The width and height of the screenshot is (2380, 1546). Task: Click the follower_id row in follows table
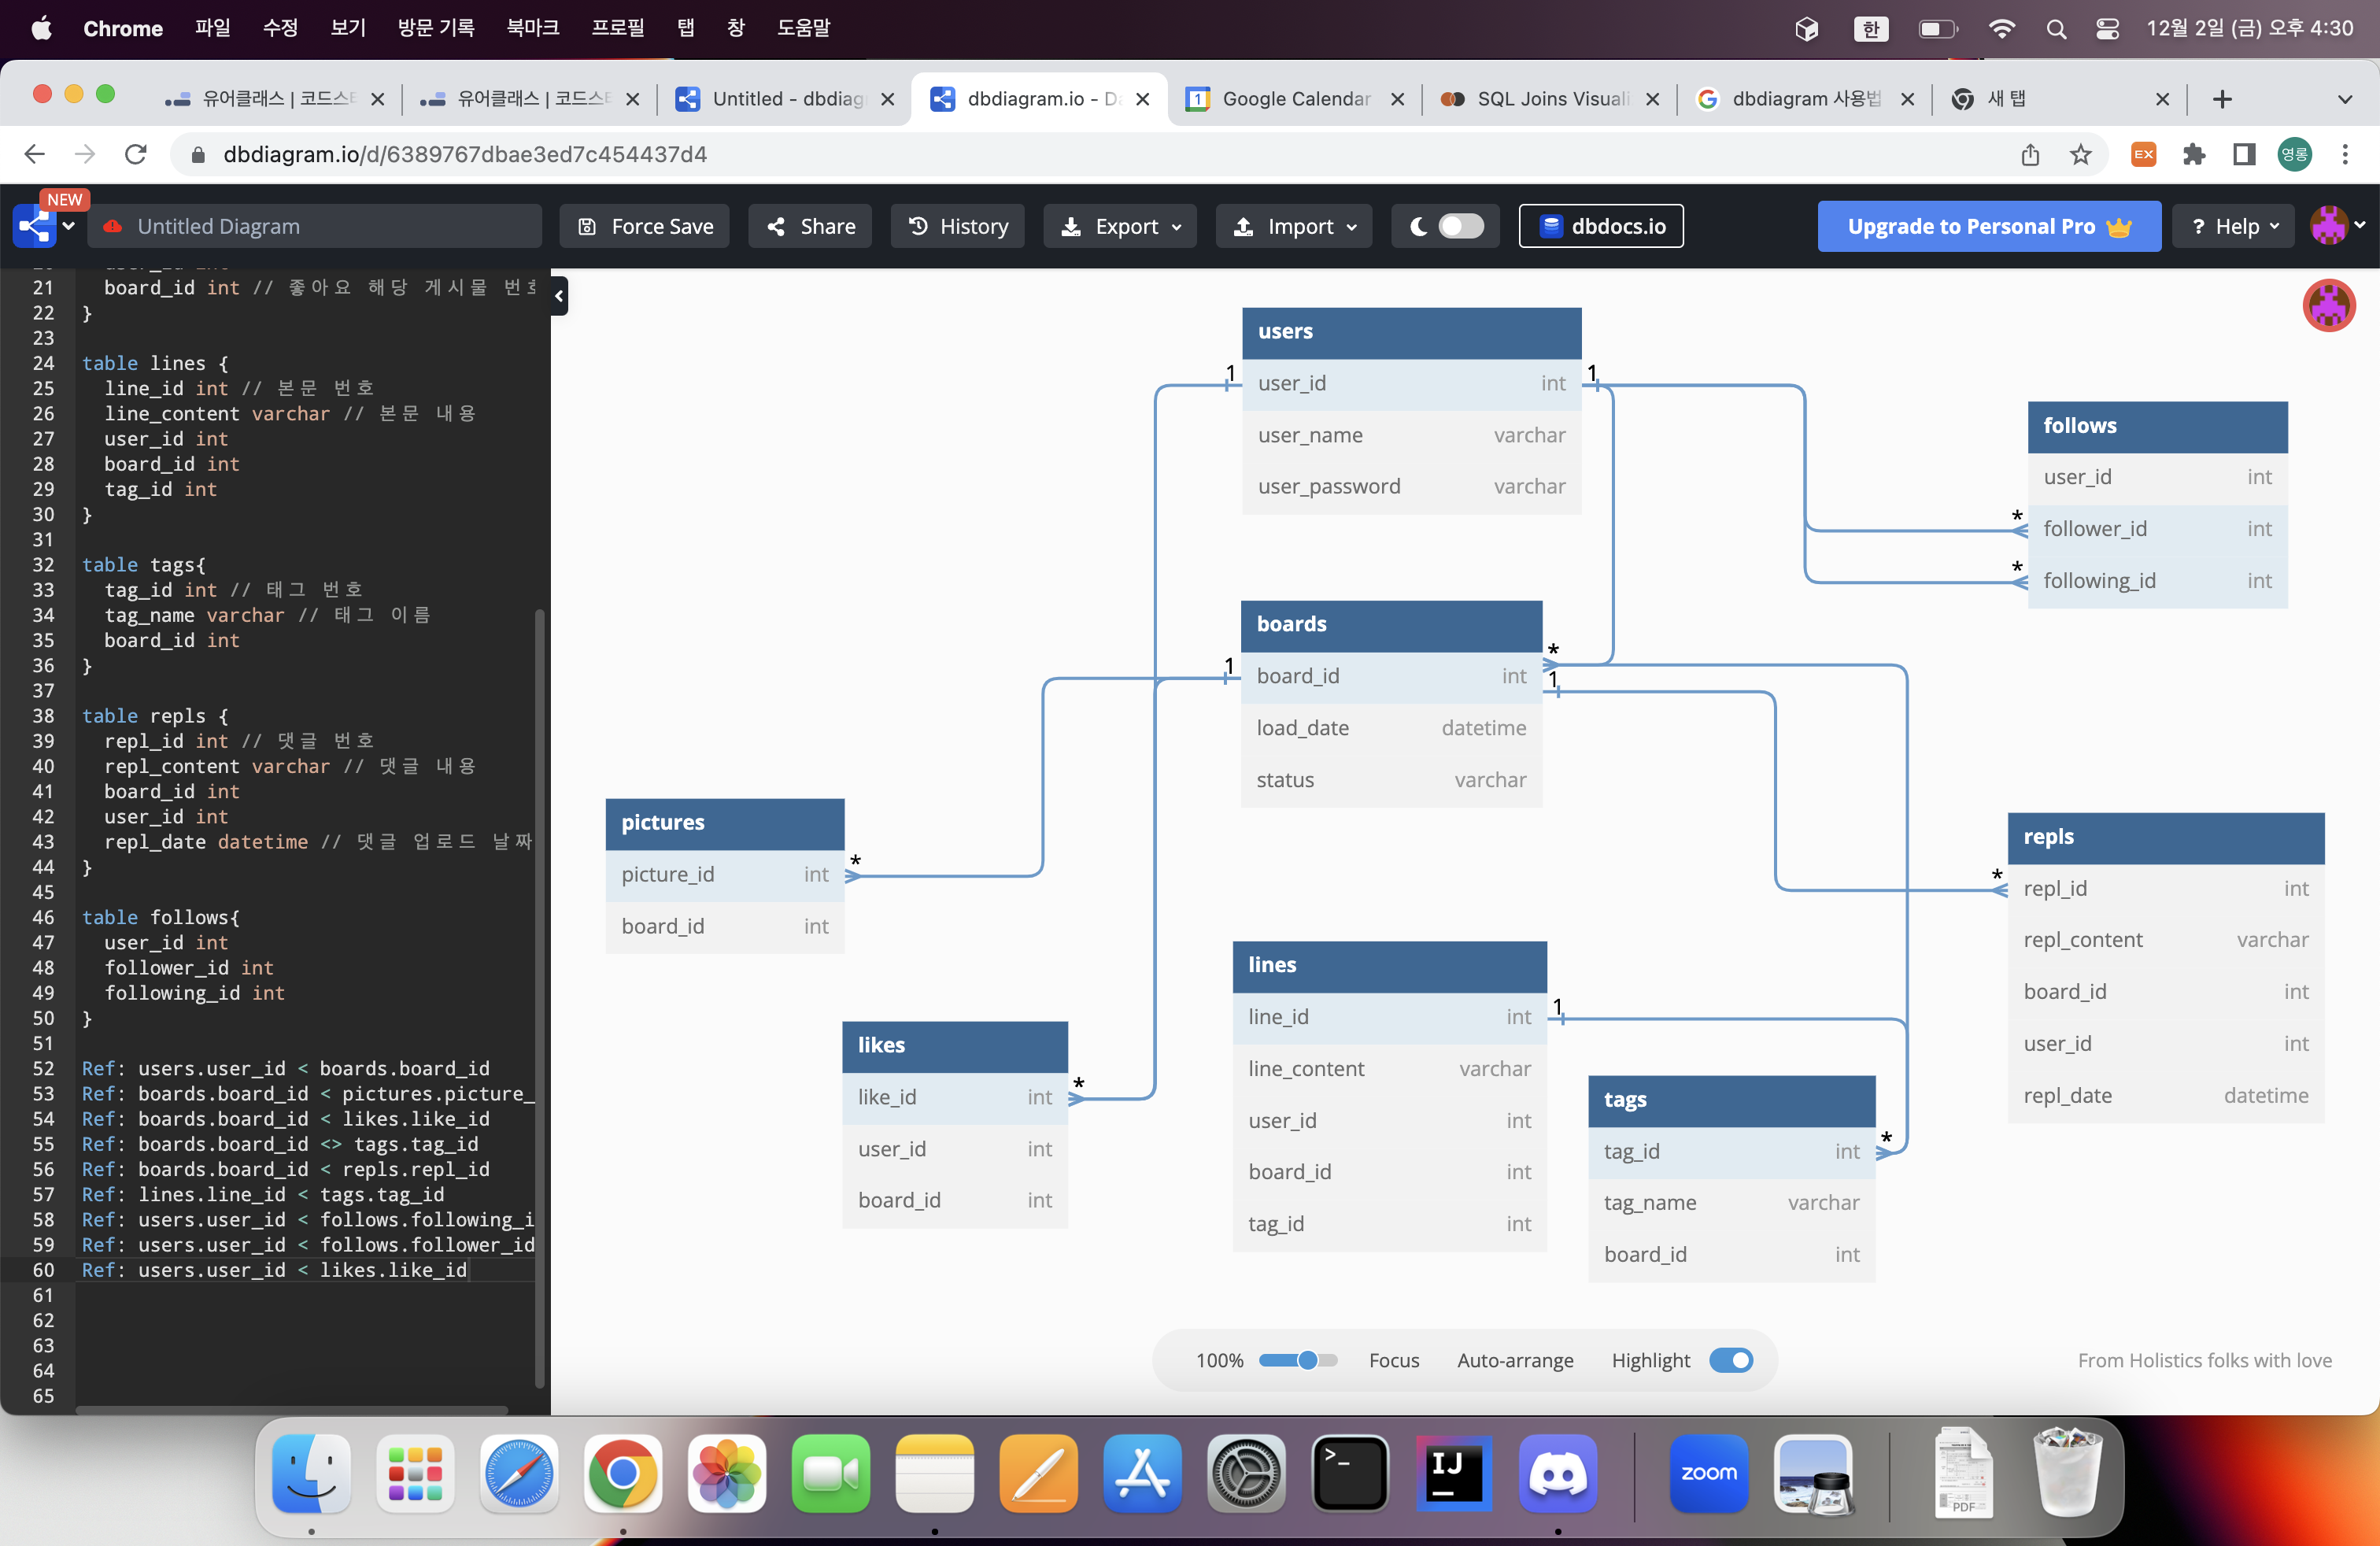point(2158,529)
